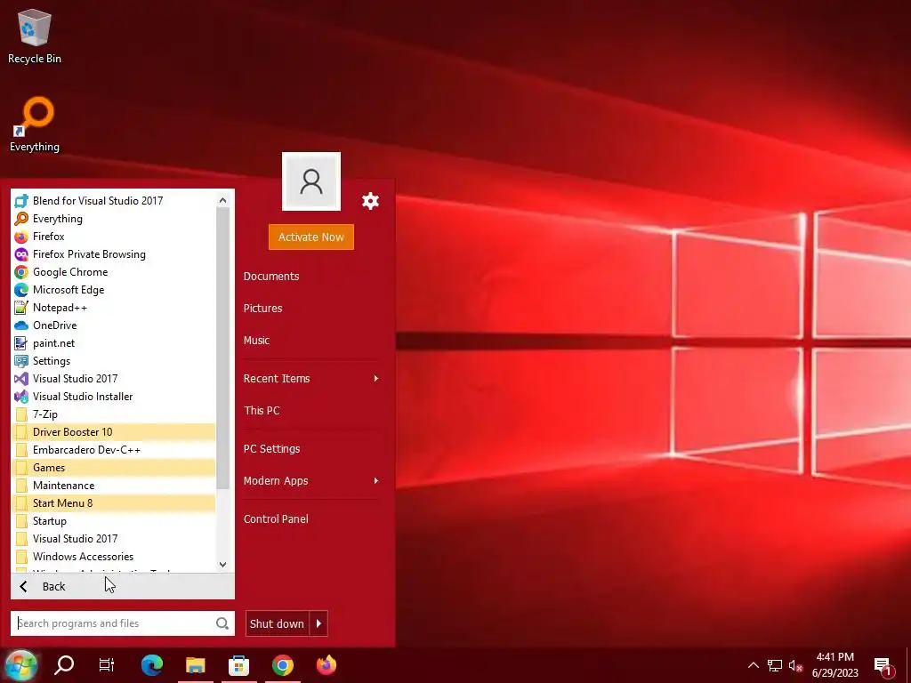Click the programs list scroll up arrow
The width and height of the screenshot is (911, 683).
(x=222, y=200)
